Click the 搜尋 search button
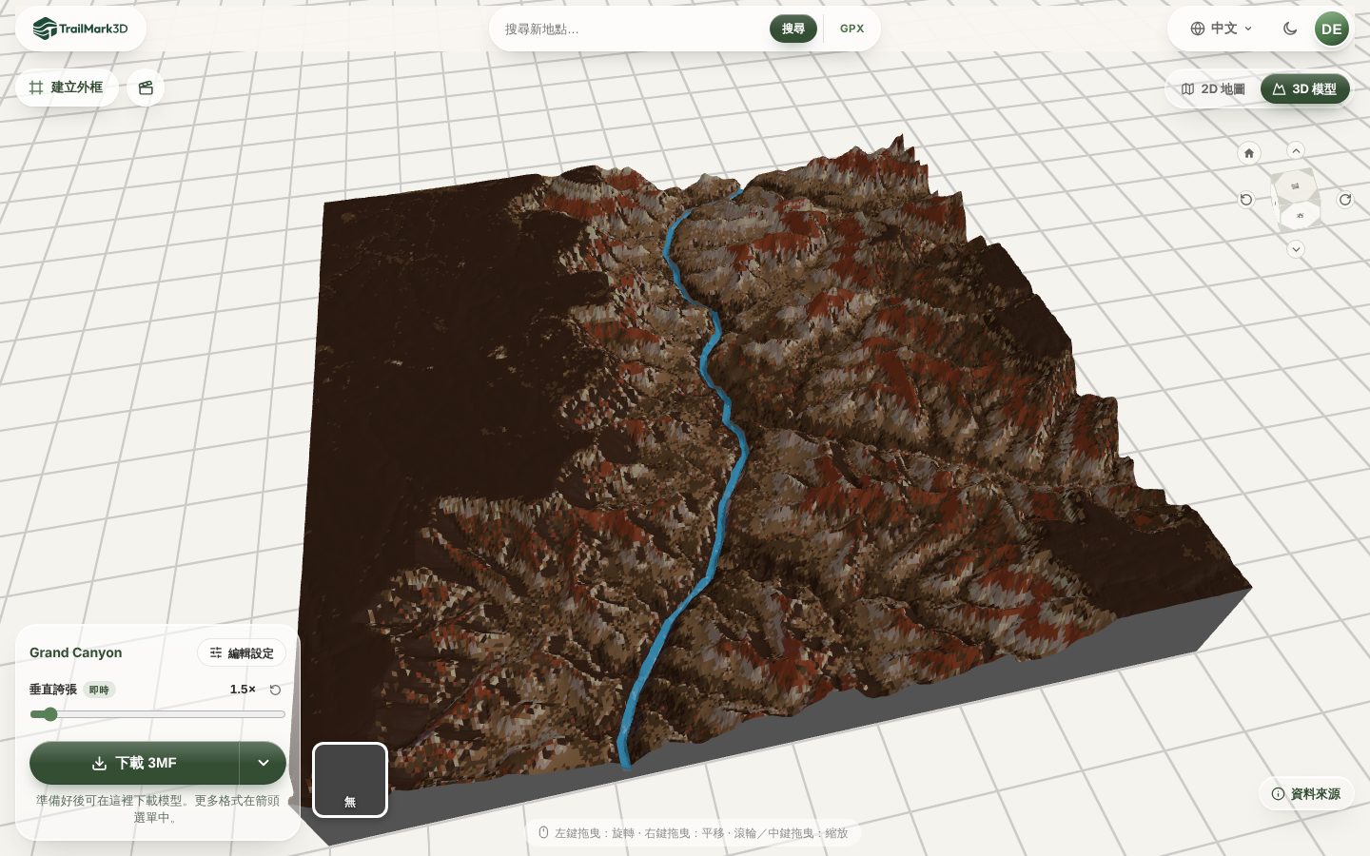This screenshot has width=1370, height=856. (793, 29)
